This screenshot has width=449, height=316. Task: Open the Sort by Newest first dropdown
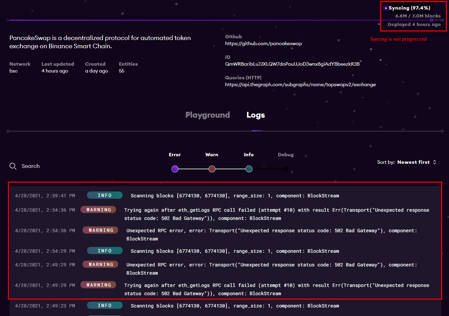(x=407, y=162)
